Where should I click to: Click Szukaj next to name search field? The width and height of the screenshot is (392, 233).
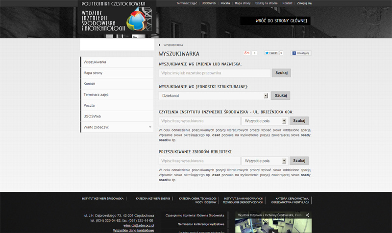tap(281, 73)
